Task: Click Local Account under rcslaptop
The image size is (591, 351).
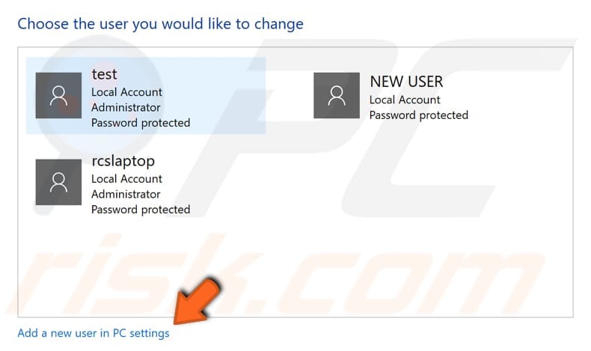Action: point(126,179)
